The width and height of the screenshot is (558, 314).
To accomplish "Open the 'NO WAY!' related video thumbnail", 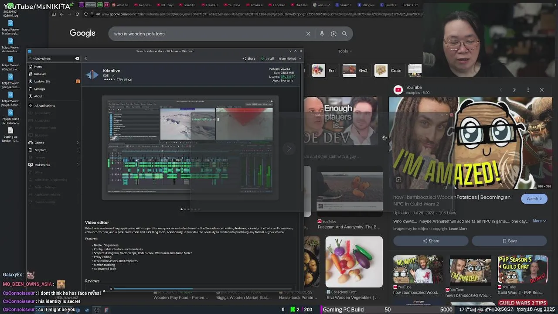I will [418, 270].
